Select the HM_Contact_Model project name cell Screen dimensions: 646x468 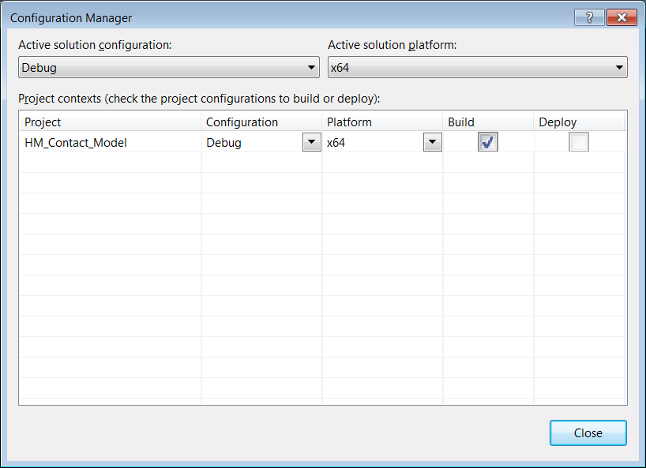coord(76,143)
